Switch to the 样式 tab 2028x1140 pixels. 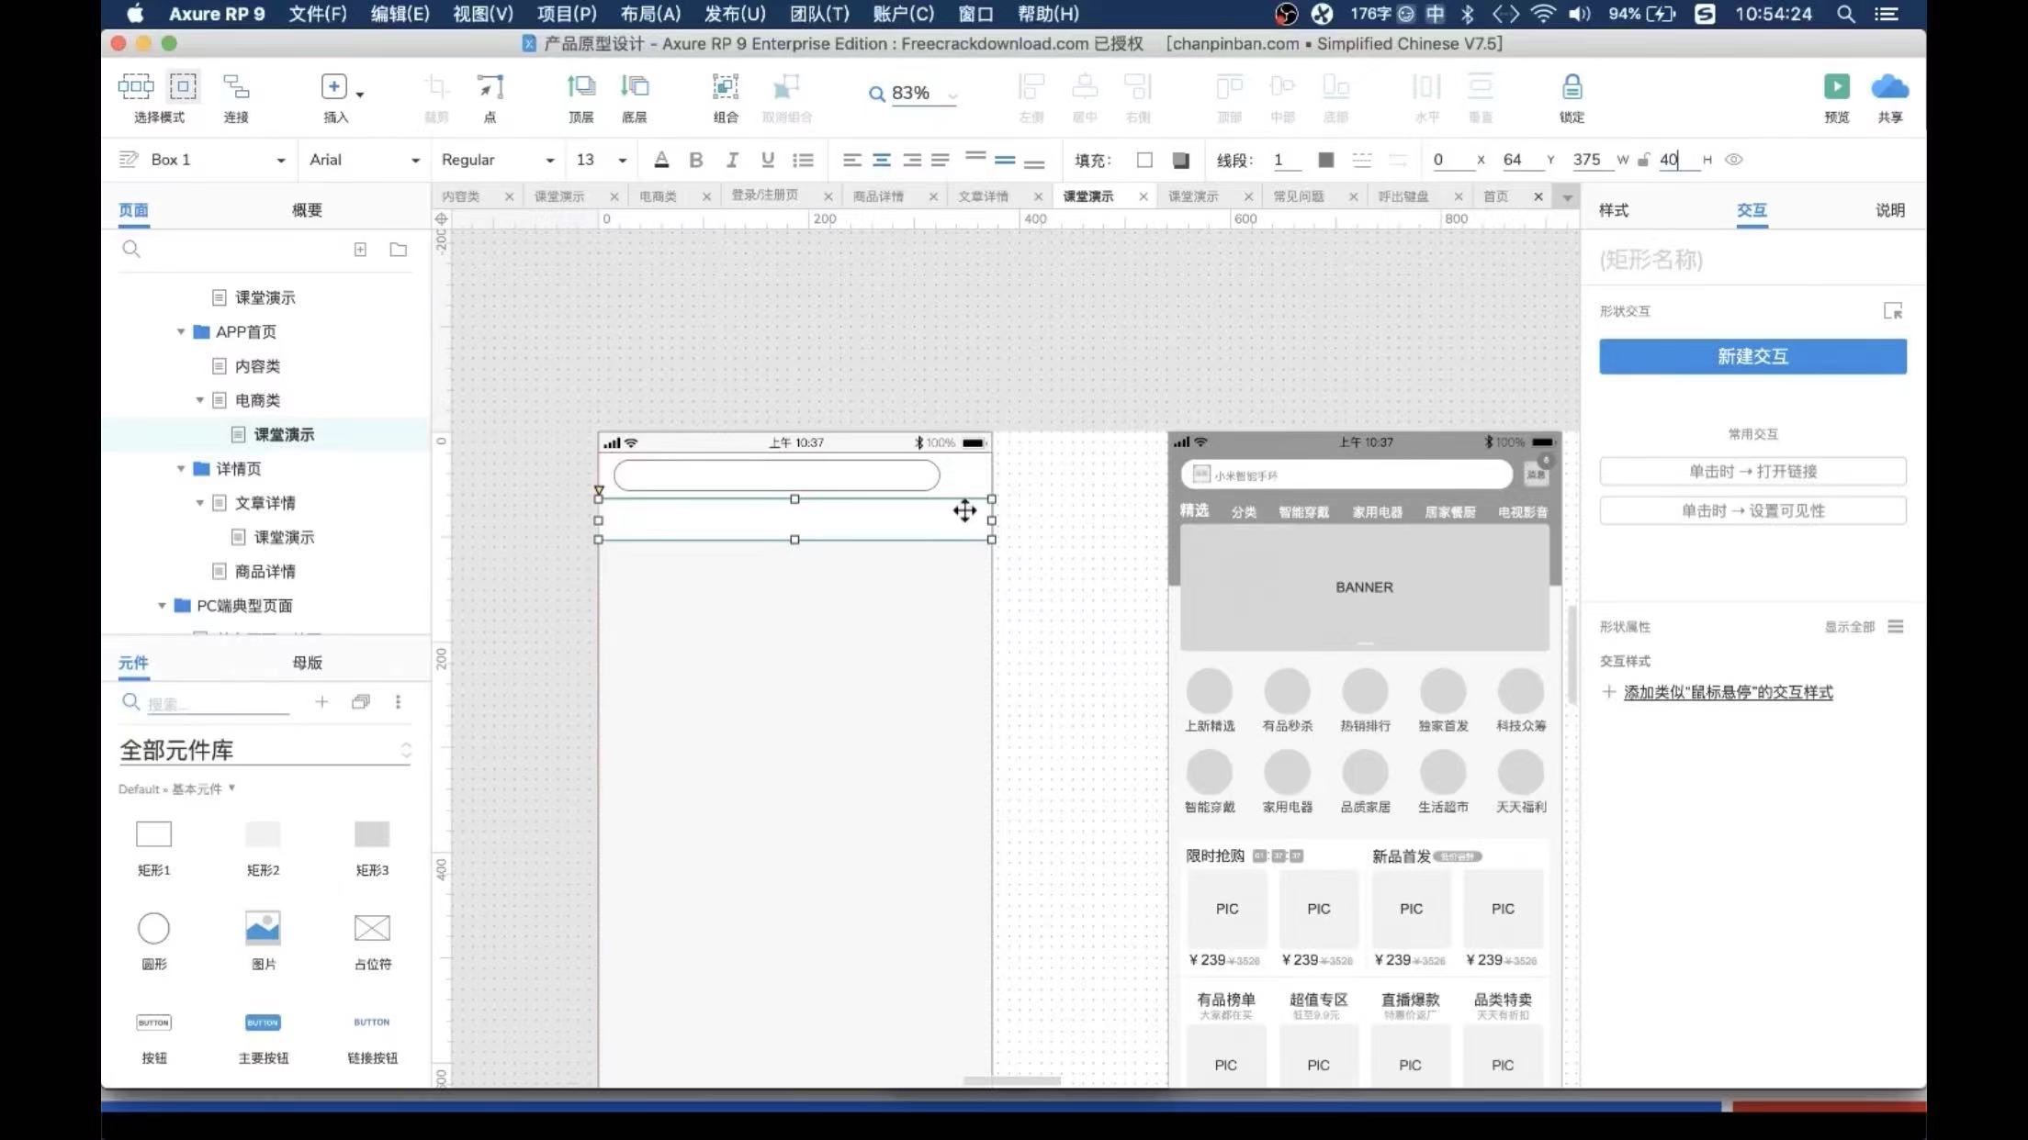(x=1613, y=210)
